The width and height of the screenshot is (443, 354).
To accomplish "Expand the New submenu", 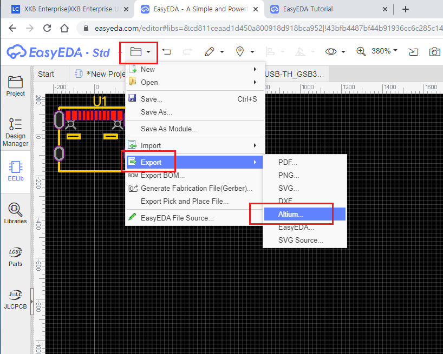I will coord(195,69).
